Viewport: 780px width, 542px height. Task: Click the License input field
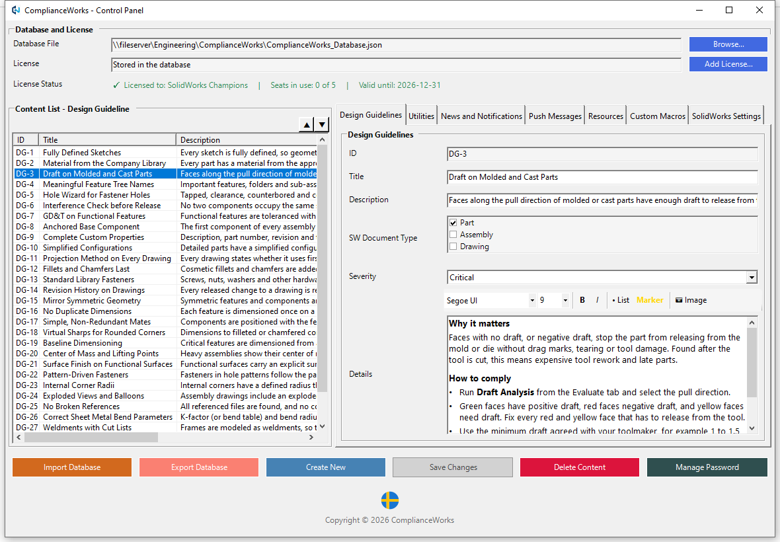pyautogui.click(x=396, y=65)
